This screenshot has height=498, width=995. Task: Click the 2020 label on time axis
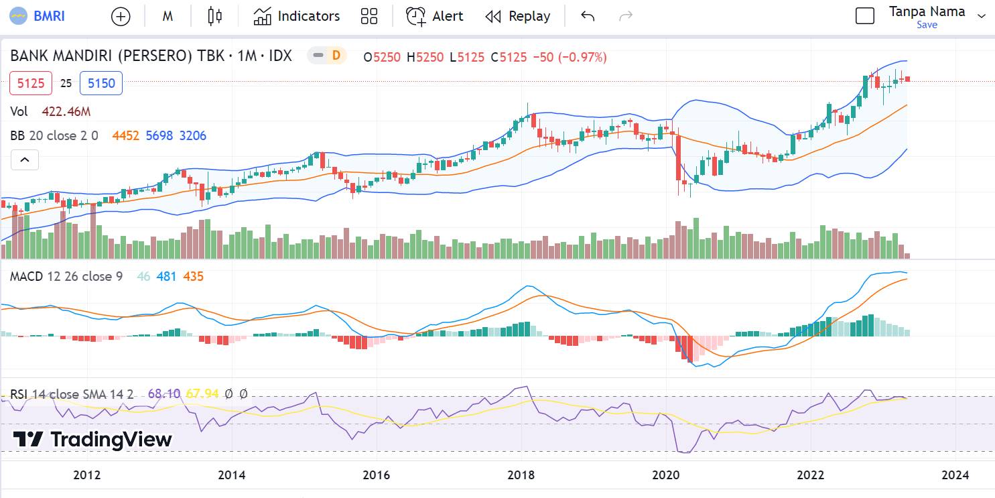(x=666, y=475)
